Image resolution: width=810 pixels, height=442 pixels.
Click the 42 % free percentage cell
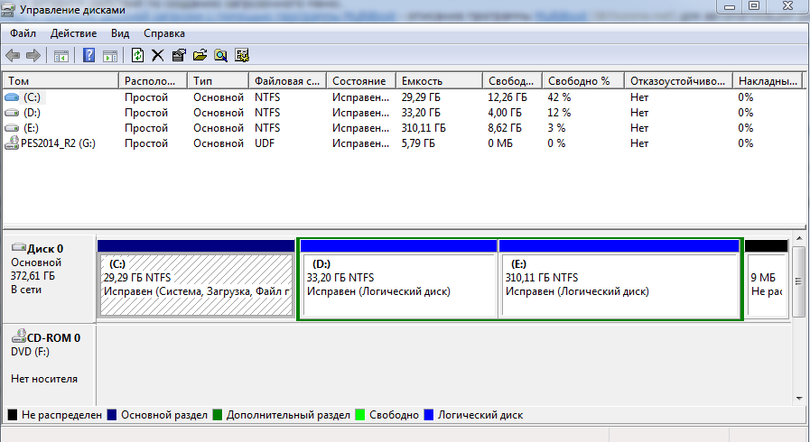point(560,97)
